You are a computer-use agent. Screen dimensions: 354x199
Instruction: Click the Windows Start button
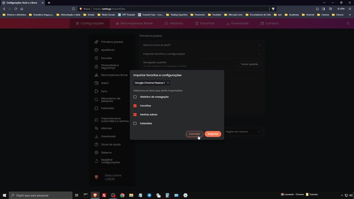[x=4, y=195]
